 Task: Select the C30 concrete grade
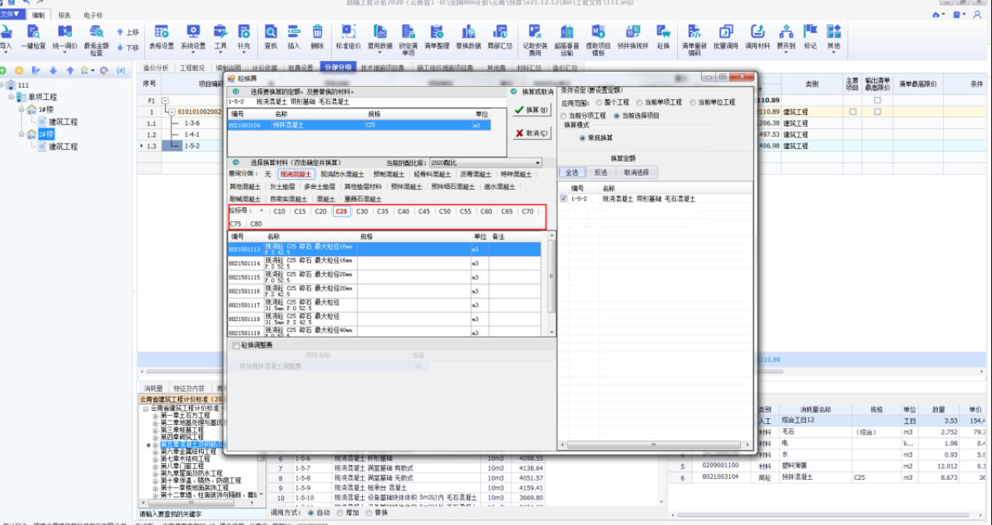click(x=362, y=212)
